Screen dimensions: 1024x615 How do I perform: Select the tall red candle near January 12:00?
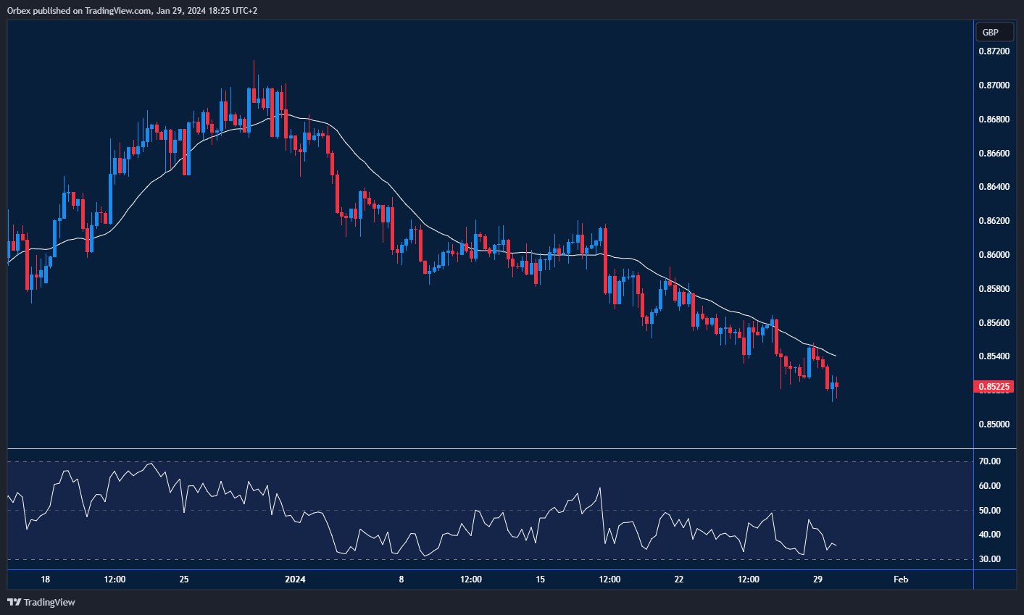tap(606, 261)
